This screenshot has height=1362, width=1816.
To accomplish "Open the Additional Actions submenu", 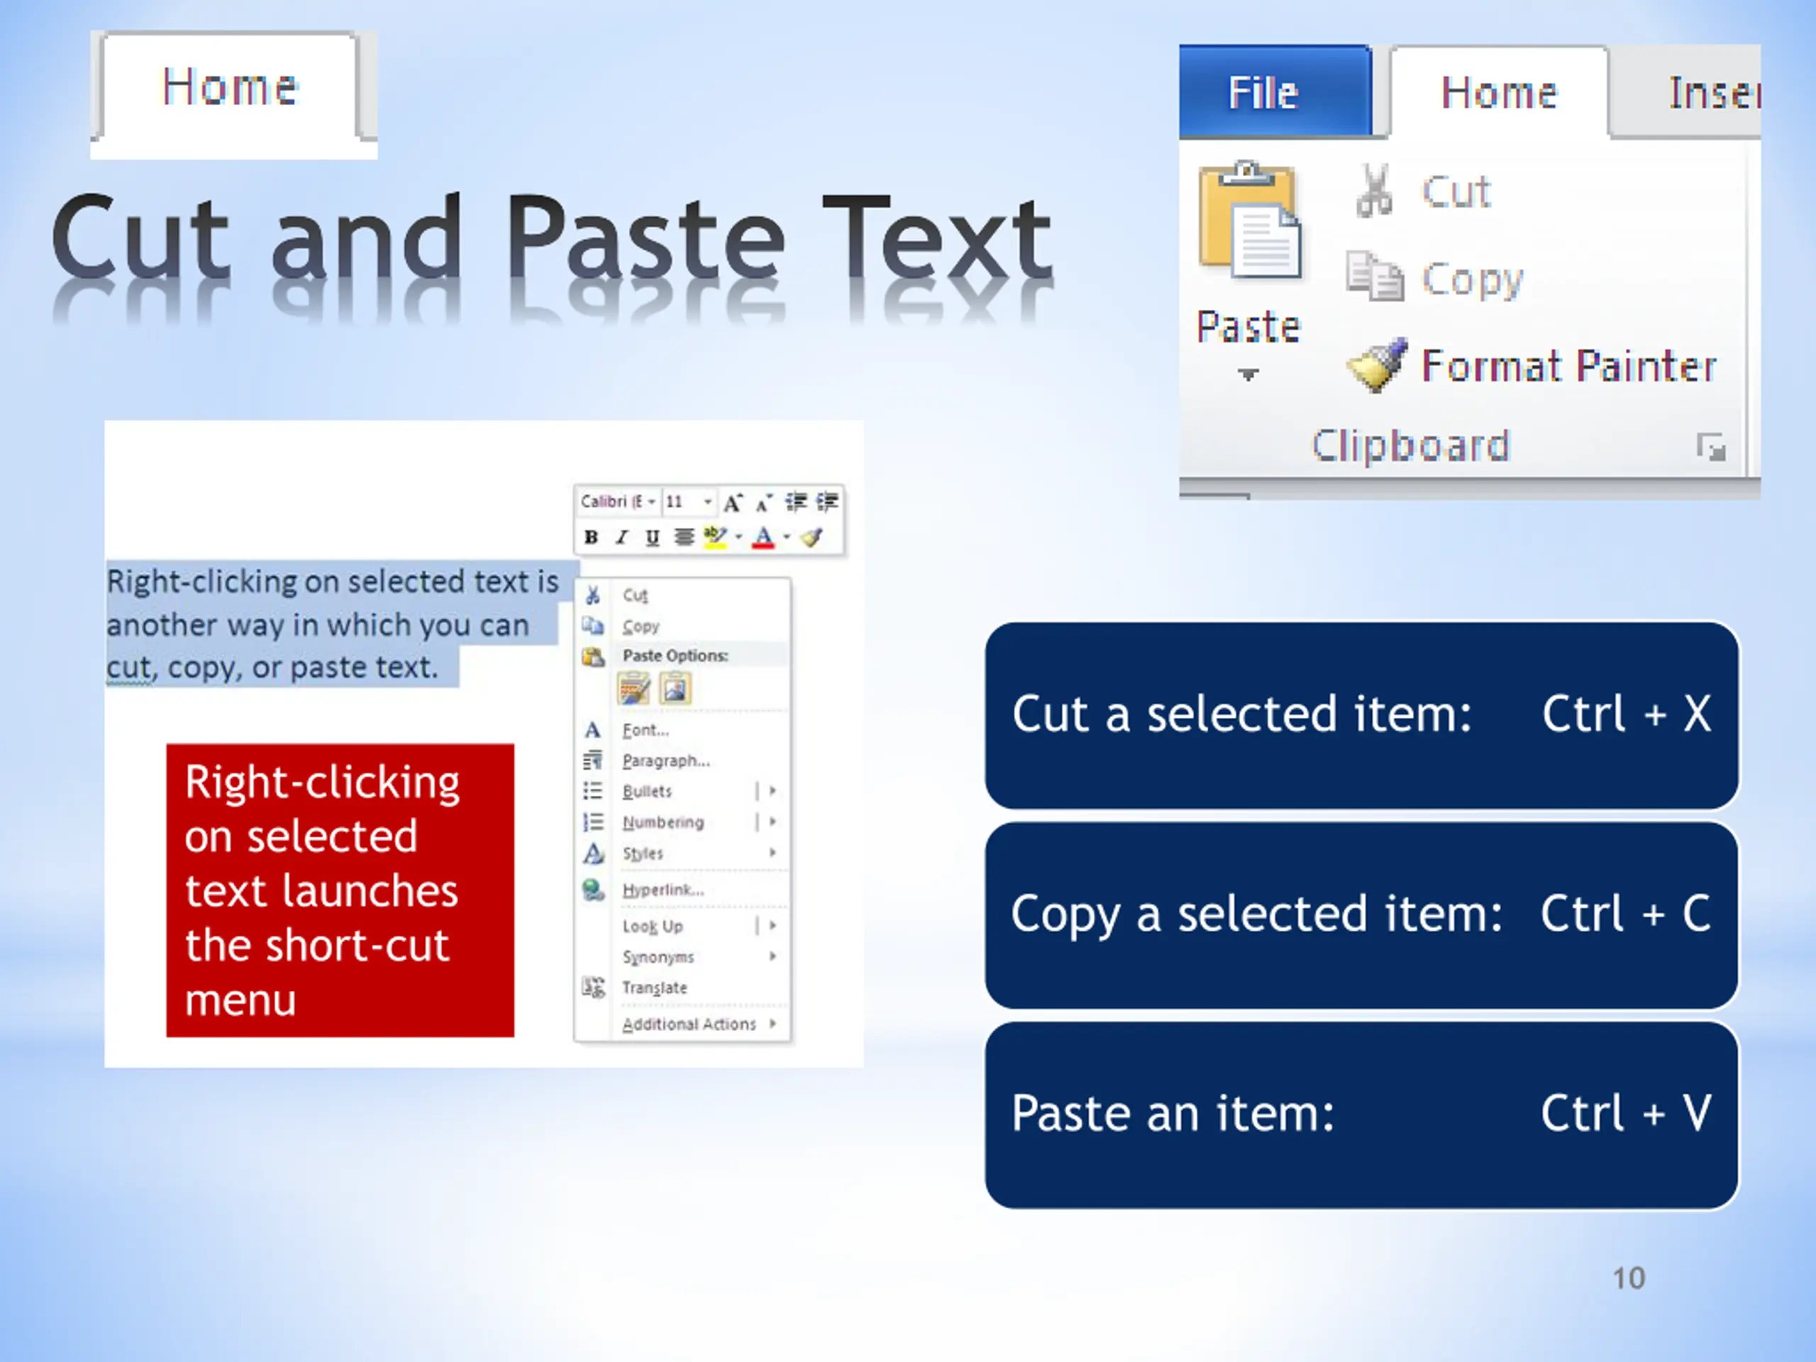I will point(683,1024).
